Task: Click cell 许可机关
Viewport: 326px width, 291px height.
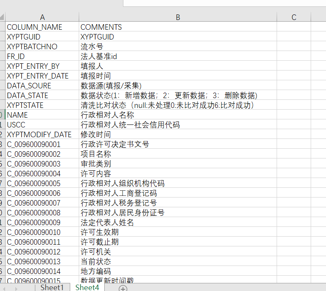Action: [x=178, y=251]
